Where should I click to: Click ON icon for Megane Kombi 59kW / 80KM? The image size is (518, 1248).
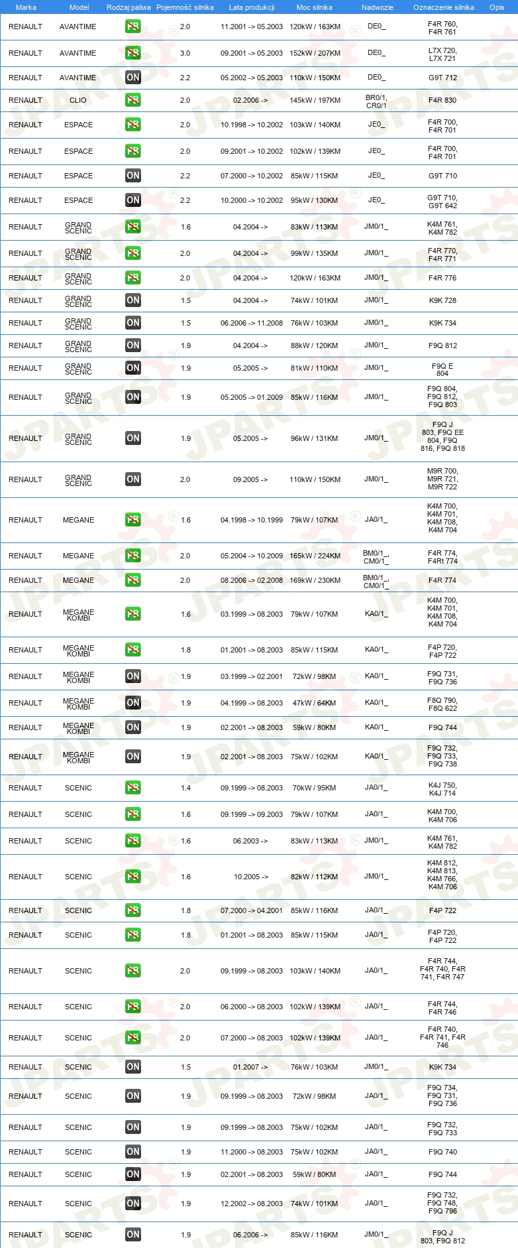133,727
